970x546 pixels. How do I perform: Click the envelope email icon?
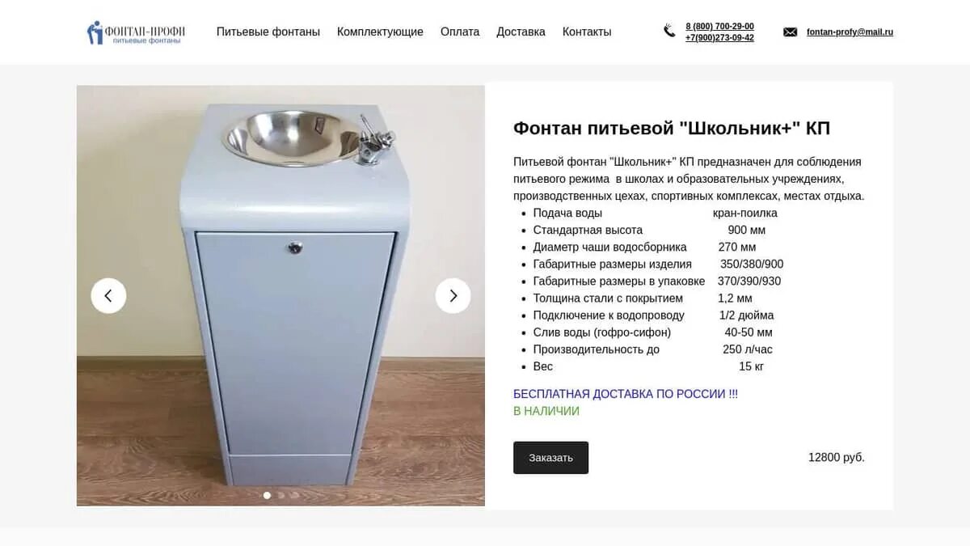[791, 32]
